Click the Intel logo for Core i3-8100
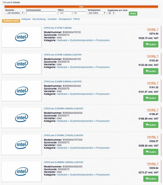 [22, 64]
